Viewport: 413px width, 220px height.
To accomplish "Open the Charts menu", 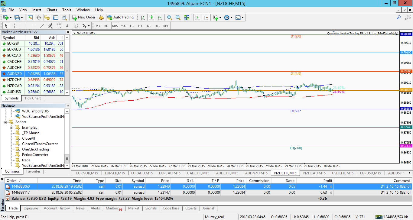I will tap(52, 10).
